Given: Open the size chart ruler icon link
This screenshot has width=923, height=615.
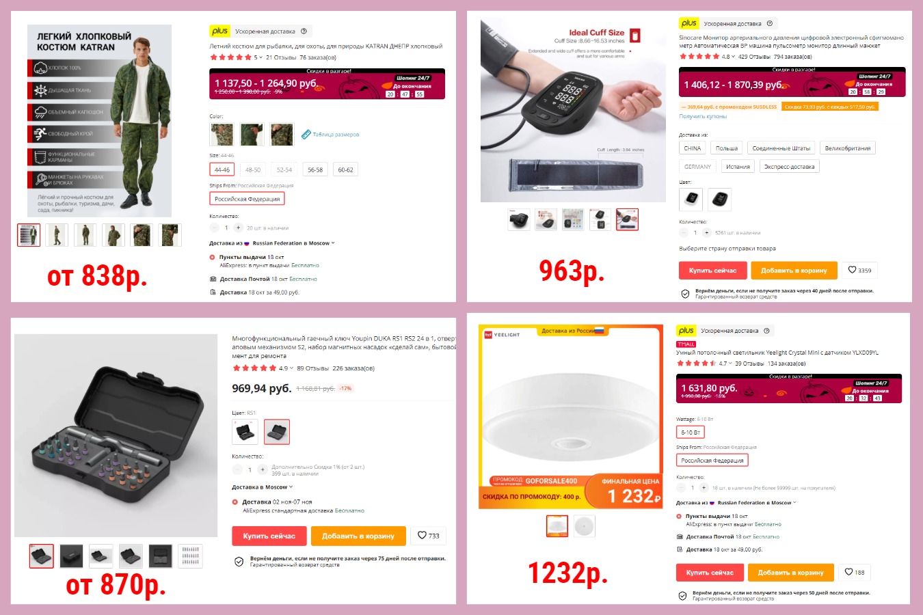Looking at the screenshot, I should [x=306, y=134].
